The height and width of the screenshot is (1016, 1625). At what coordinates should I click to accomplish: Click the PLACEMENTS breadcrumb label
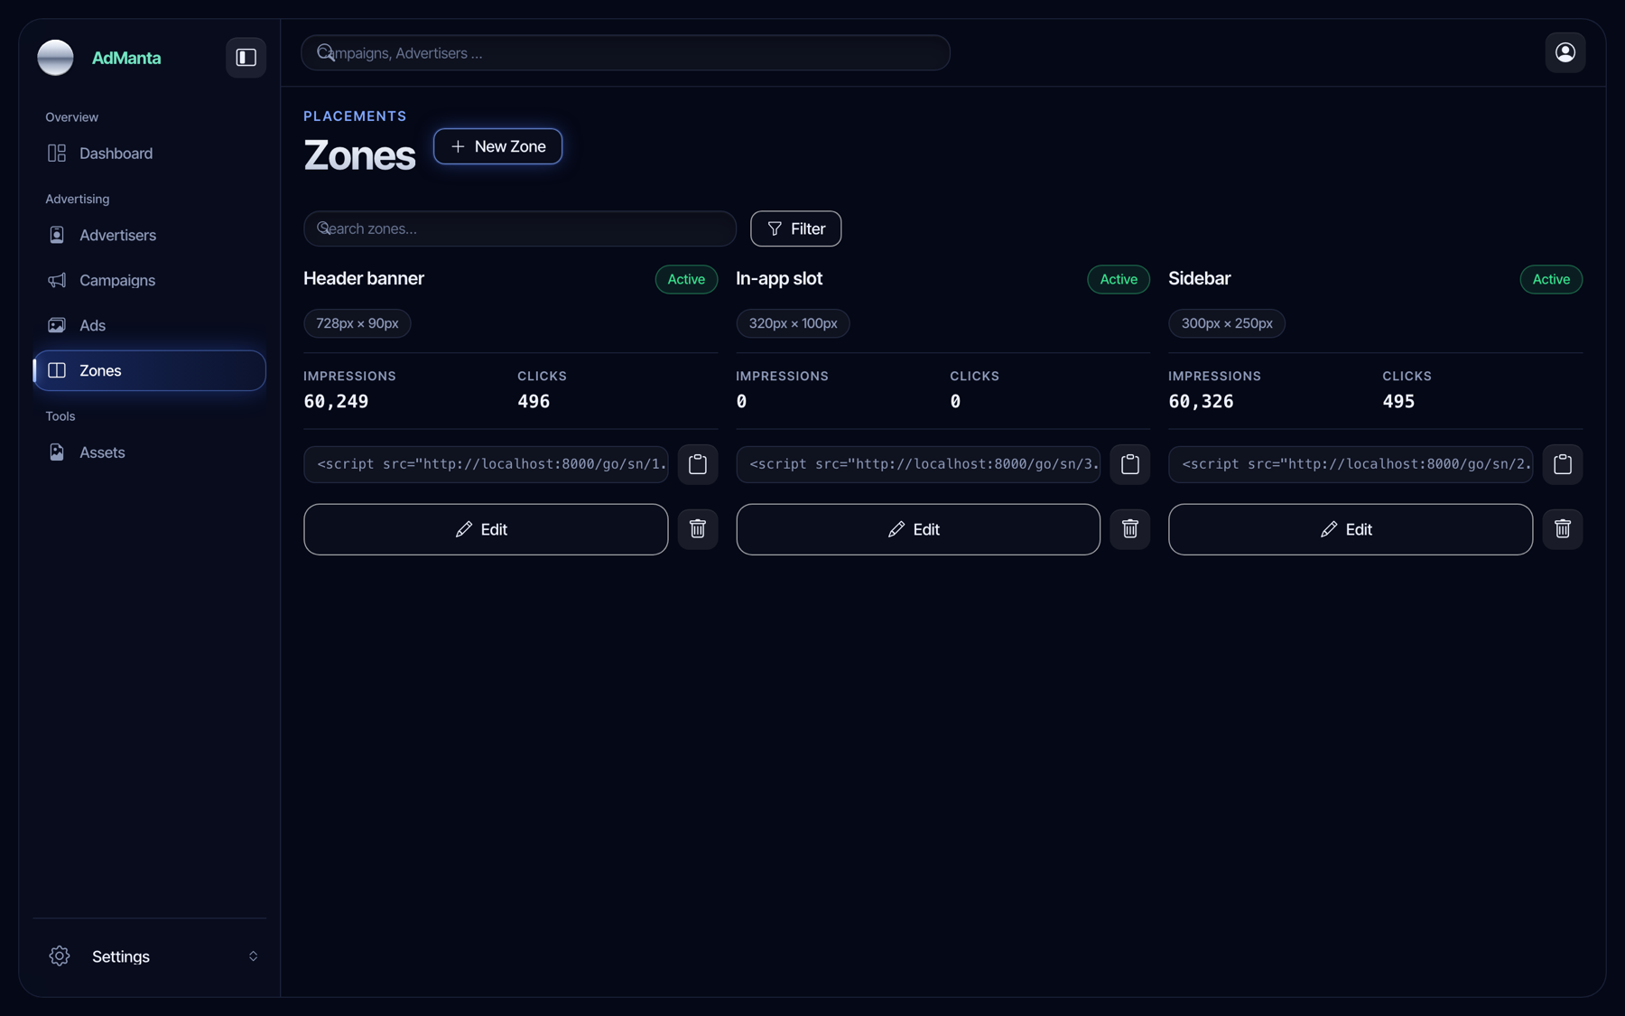tap(355, 116)
